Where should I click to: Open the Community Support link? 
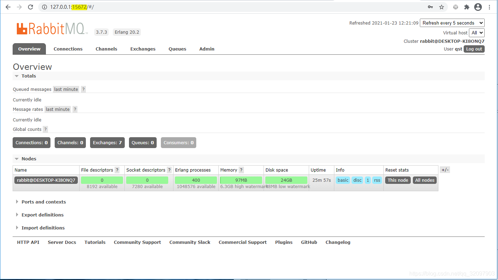(137, 242)
